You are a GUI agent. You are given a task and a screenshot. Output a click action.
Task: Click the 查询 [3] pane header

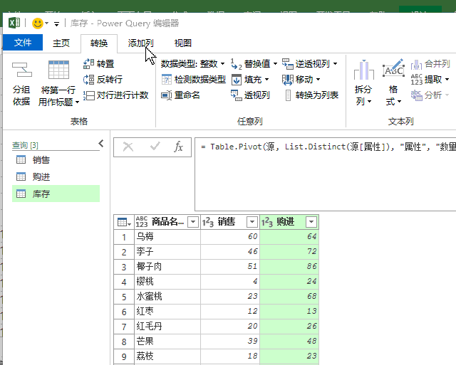pos(25,145)
